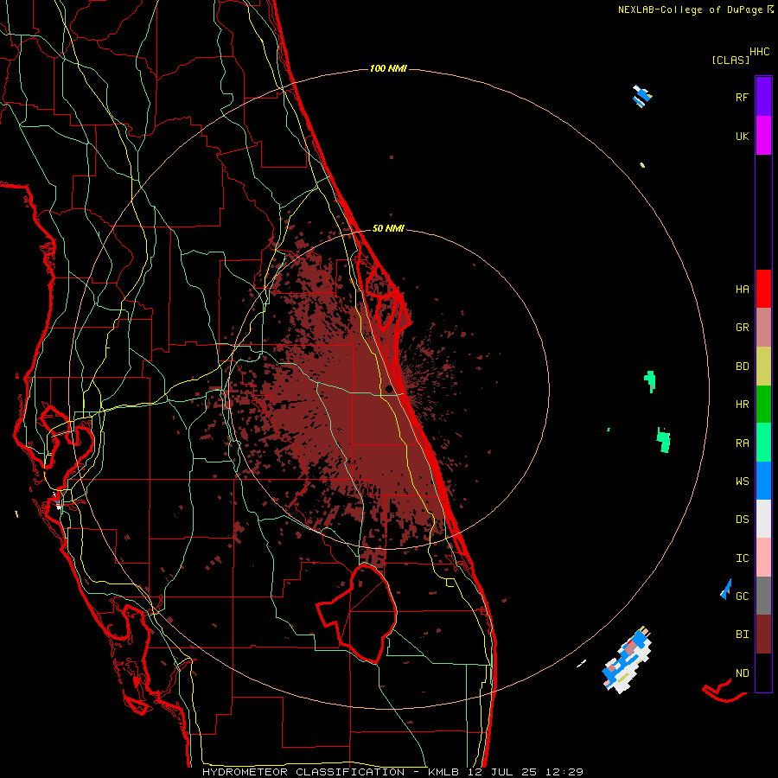Click the GR legend label
Viewport: 778px width, 778px height.
point(742,328)
